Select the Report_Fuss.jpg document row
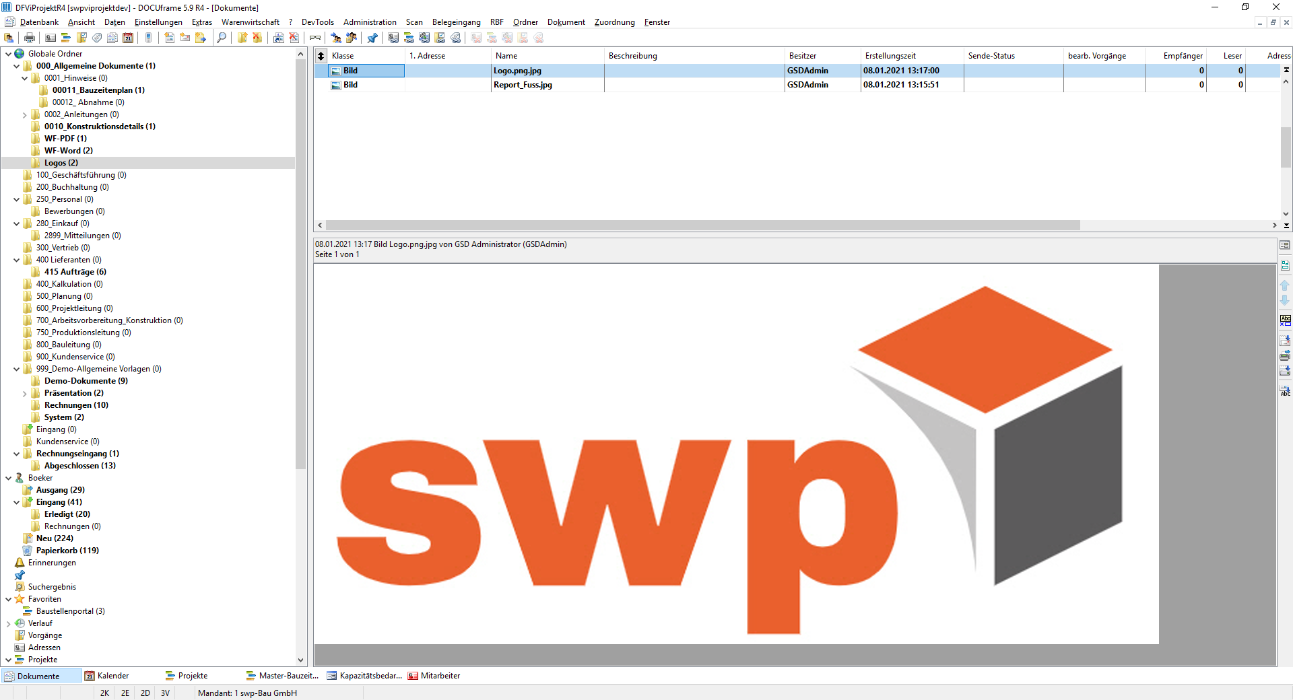 click(797, 85)
